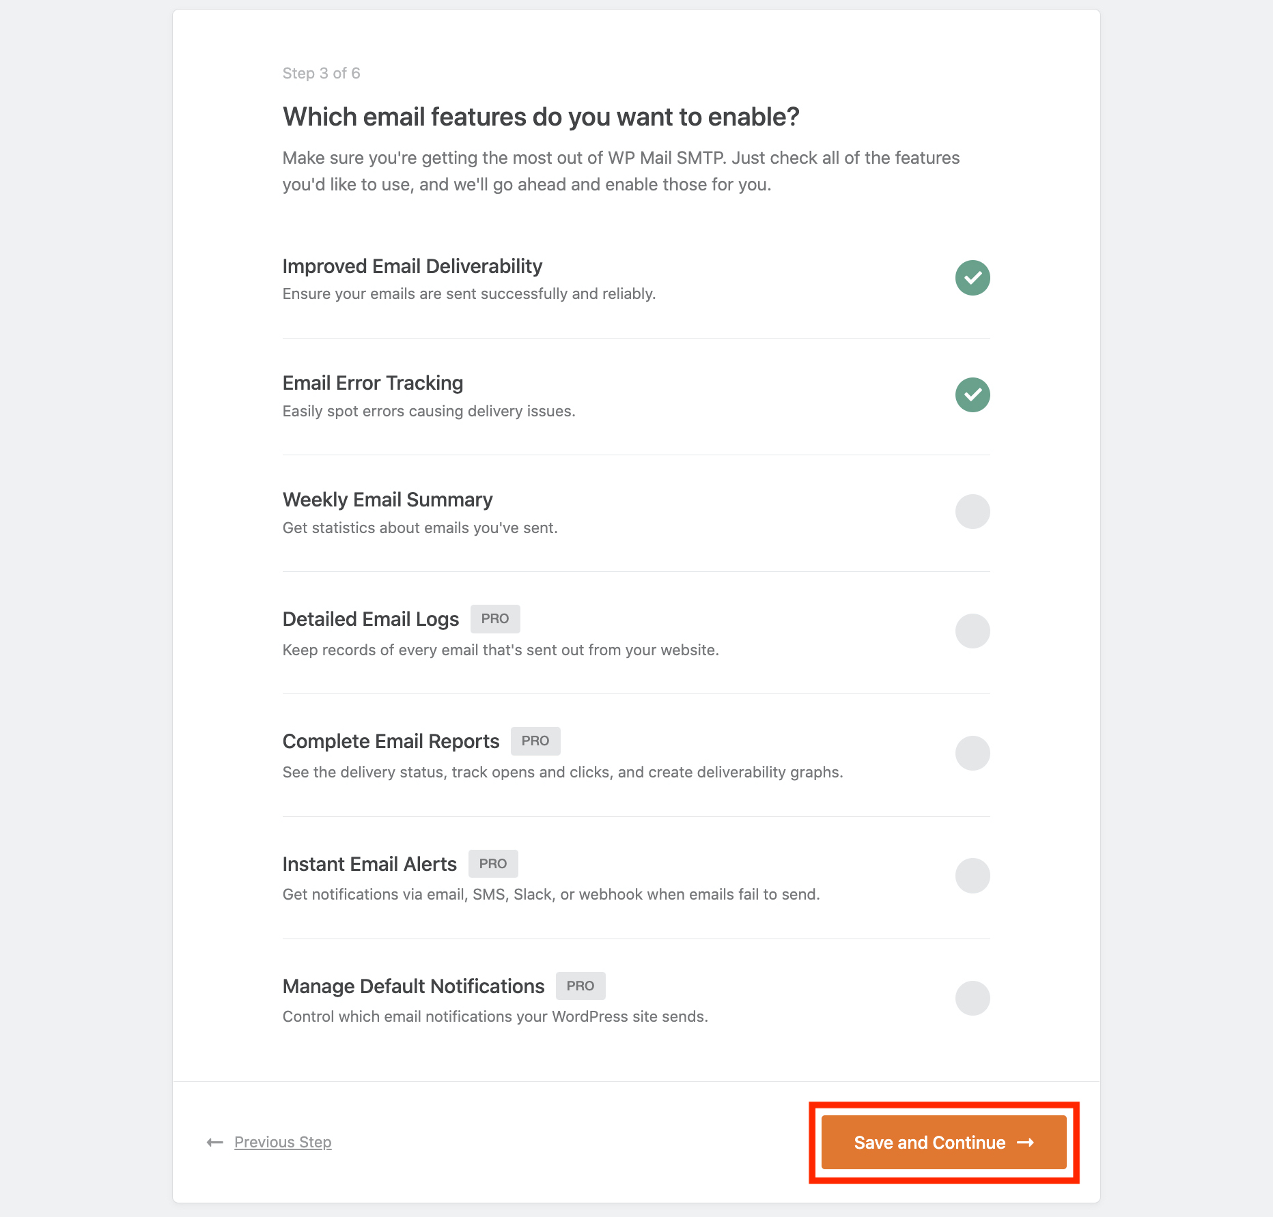Image resolution: width=1273 pixels, height=1217 pixels.
Task: Toggle the Improved Email Deliverability checkmark
Action: (x=973, y=278)
